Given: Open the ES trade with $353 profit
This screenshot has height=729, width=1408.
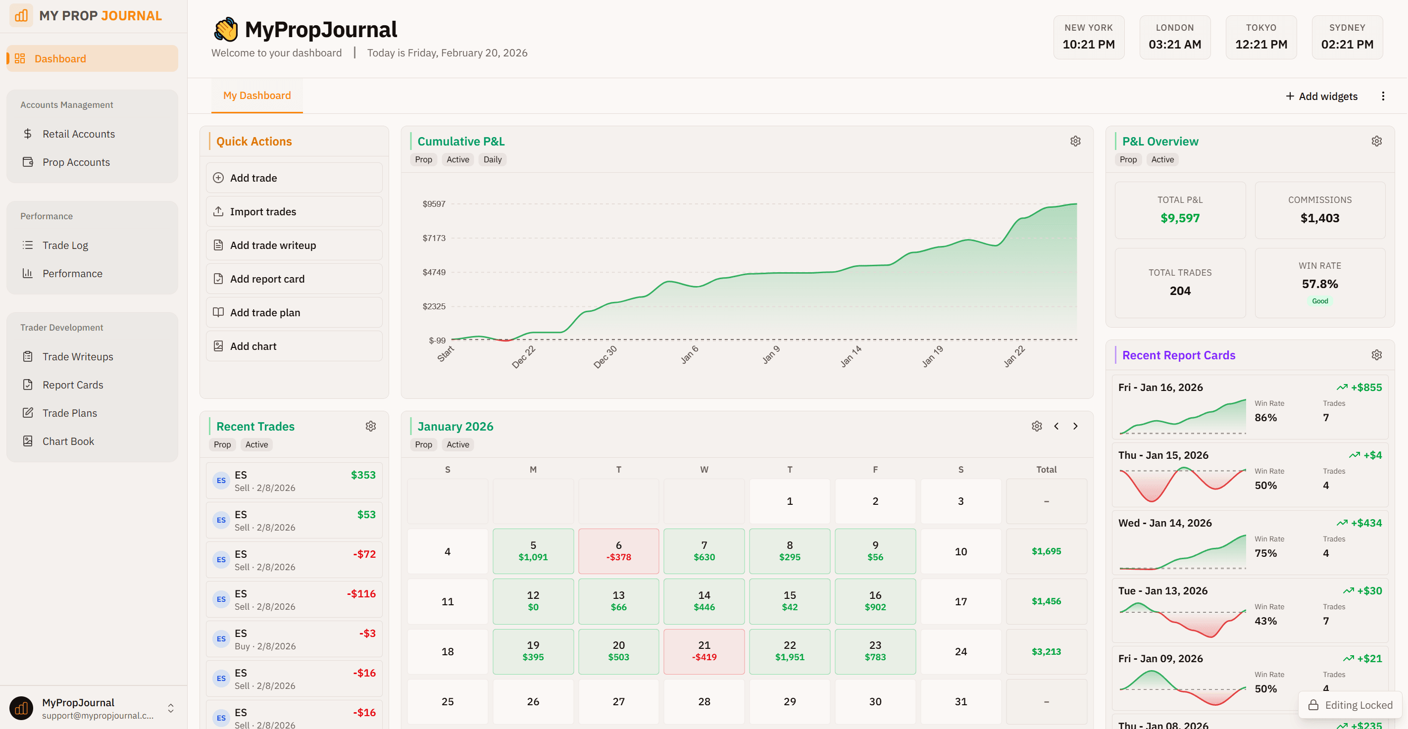Looking at the screenshot, I should pyautogui.click(x=294, y=481).
